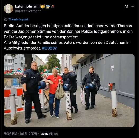Open the 36.1K Views count
The image size is (139, 138).
[x=49, y=134]
